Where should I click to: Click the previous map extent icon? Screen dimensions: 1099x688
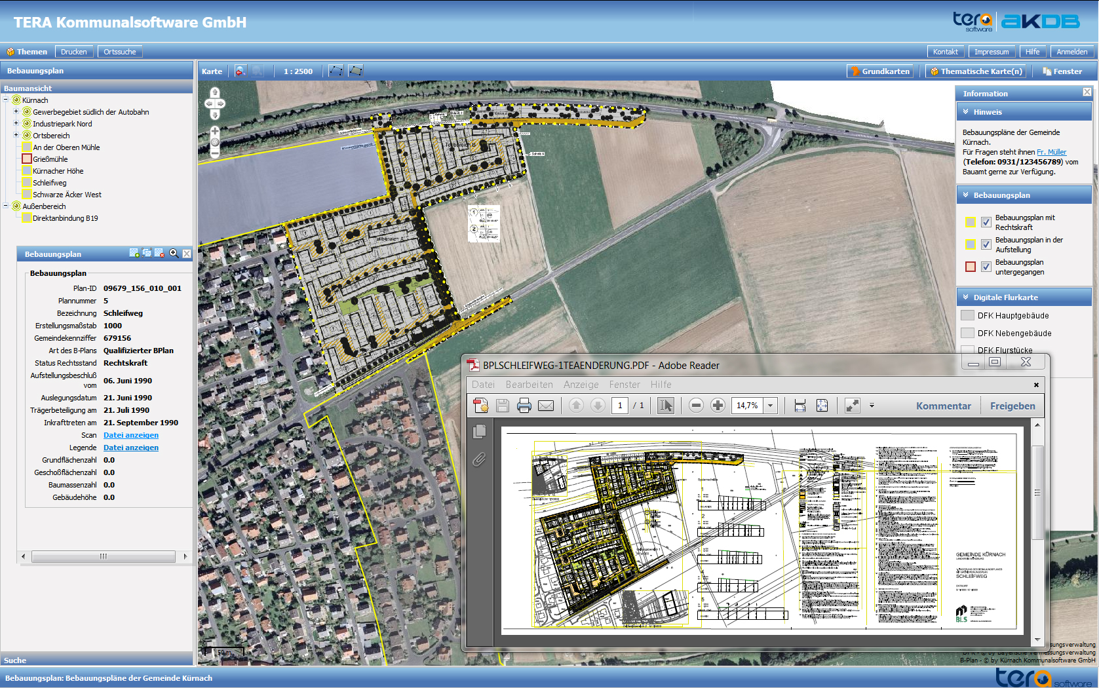[241, 71]
